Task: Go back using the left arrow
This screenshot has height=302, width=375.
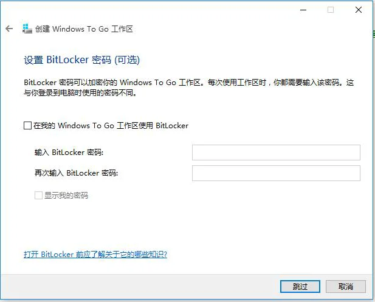Action: [x=9, y=29]
